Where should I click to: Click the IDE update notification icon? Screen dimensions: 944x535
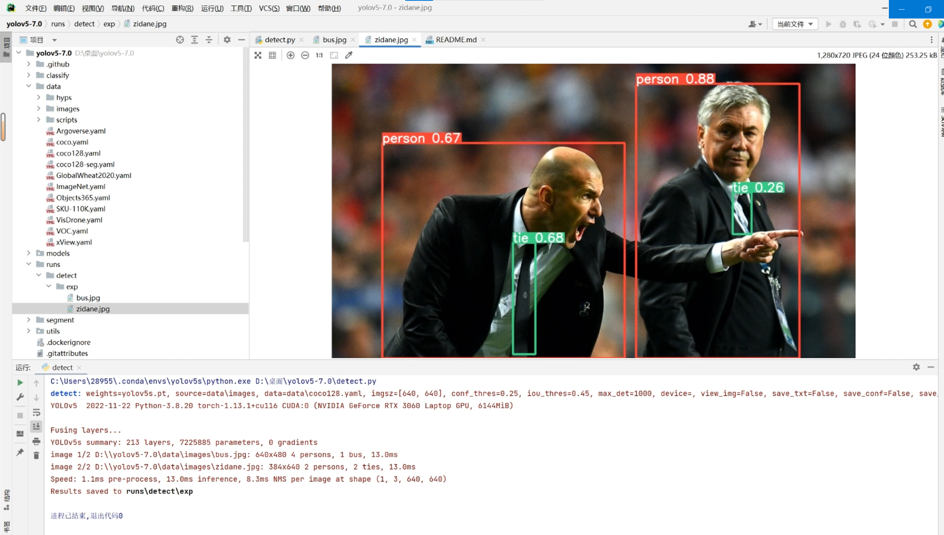(927, 24)
